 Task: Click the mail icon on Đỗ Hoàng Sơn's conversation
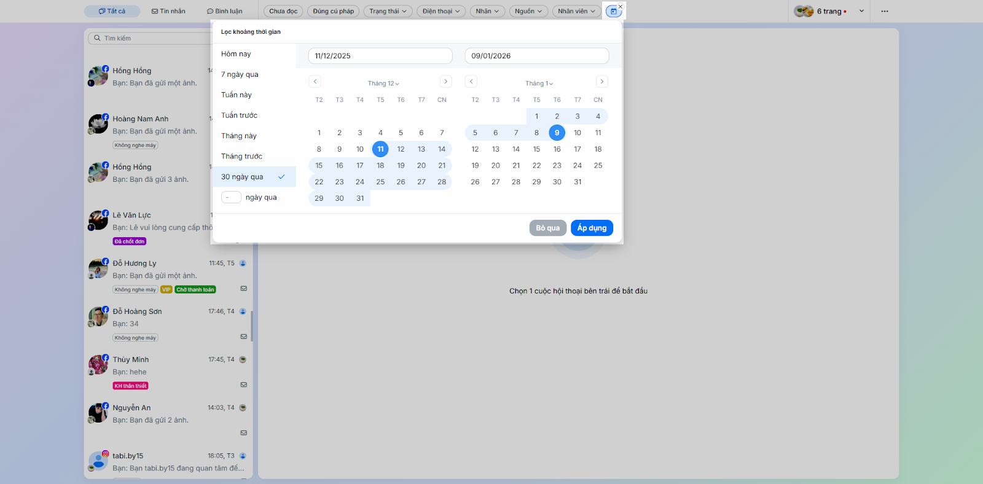point(244,337)
